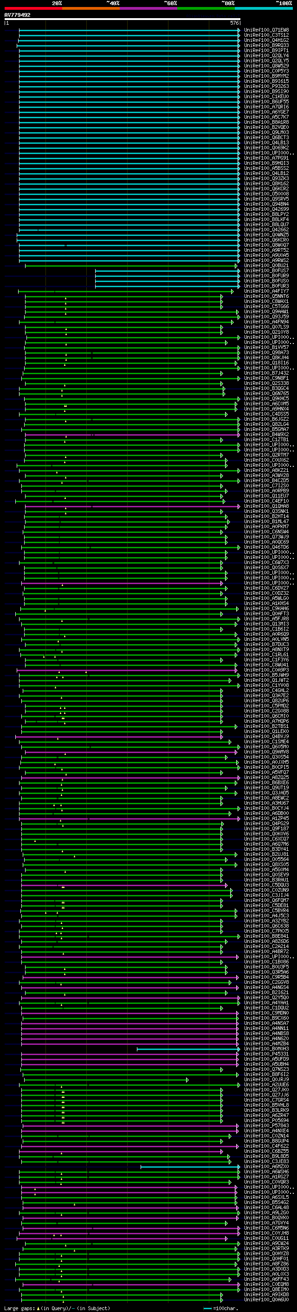Click label UniRef100_Q2RTM7

[x=266, y=455]
